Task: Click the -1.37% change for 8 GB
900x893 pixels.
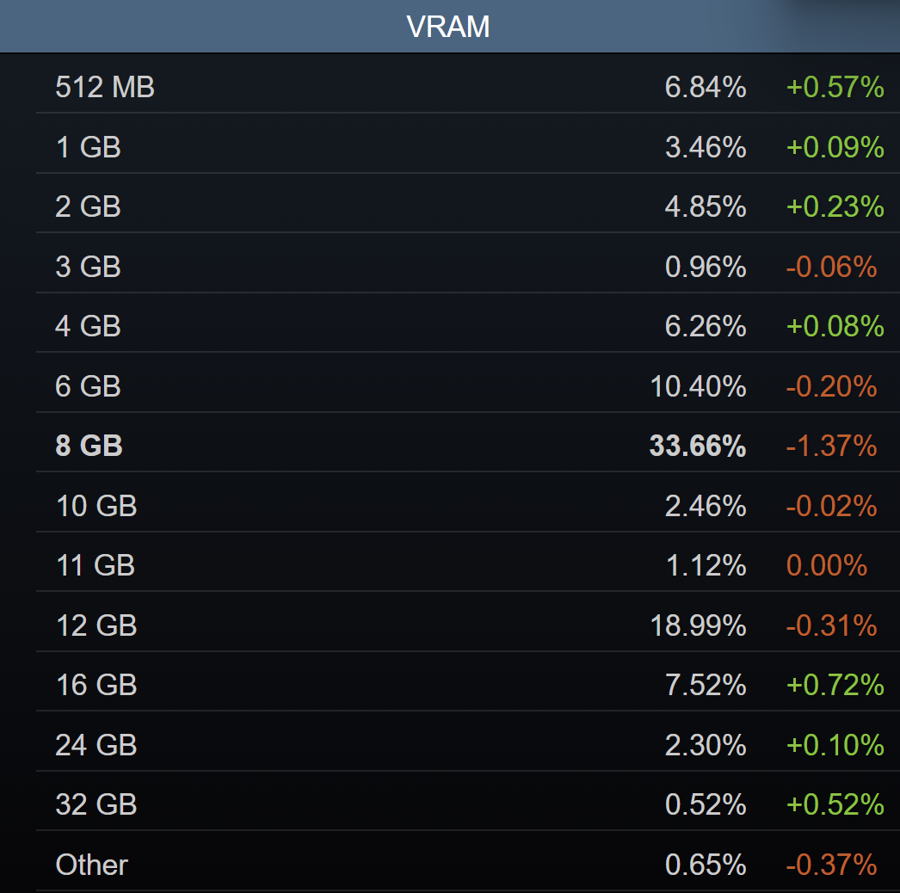Action: coord(830,446)
